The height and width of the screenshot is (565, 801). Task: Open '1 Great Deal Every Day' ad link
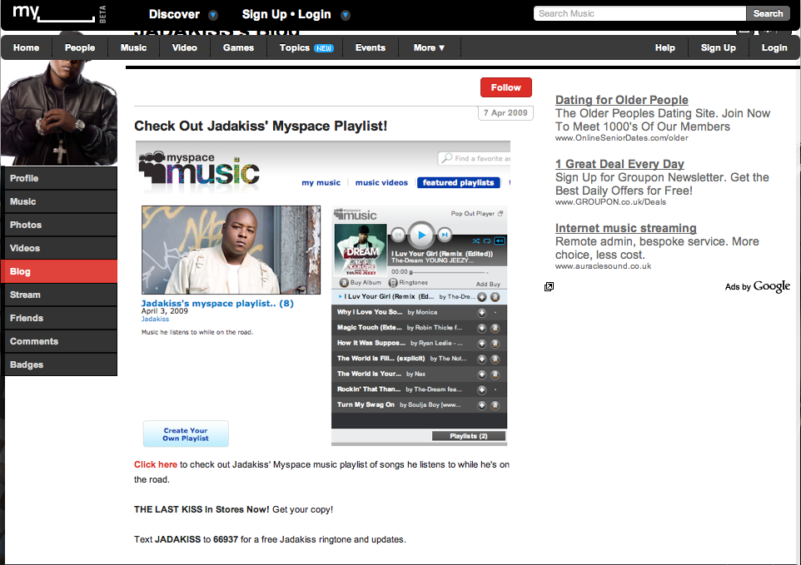point(619,165)
